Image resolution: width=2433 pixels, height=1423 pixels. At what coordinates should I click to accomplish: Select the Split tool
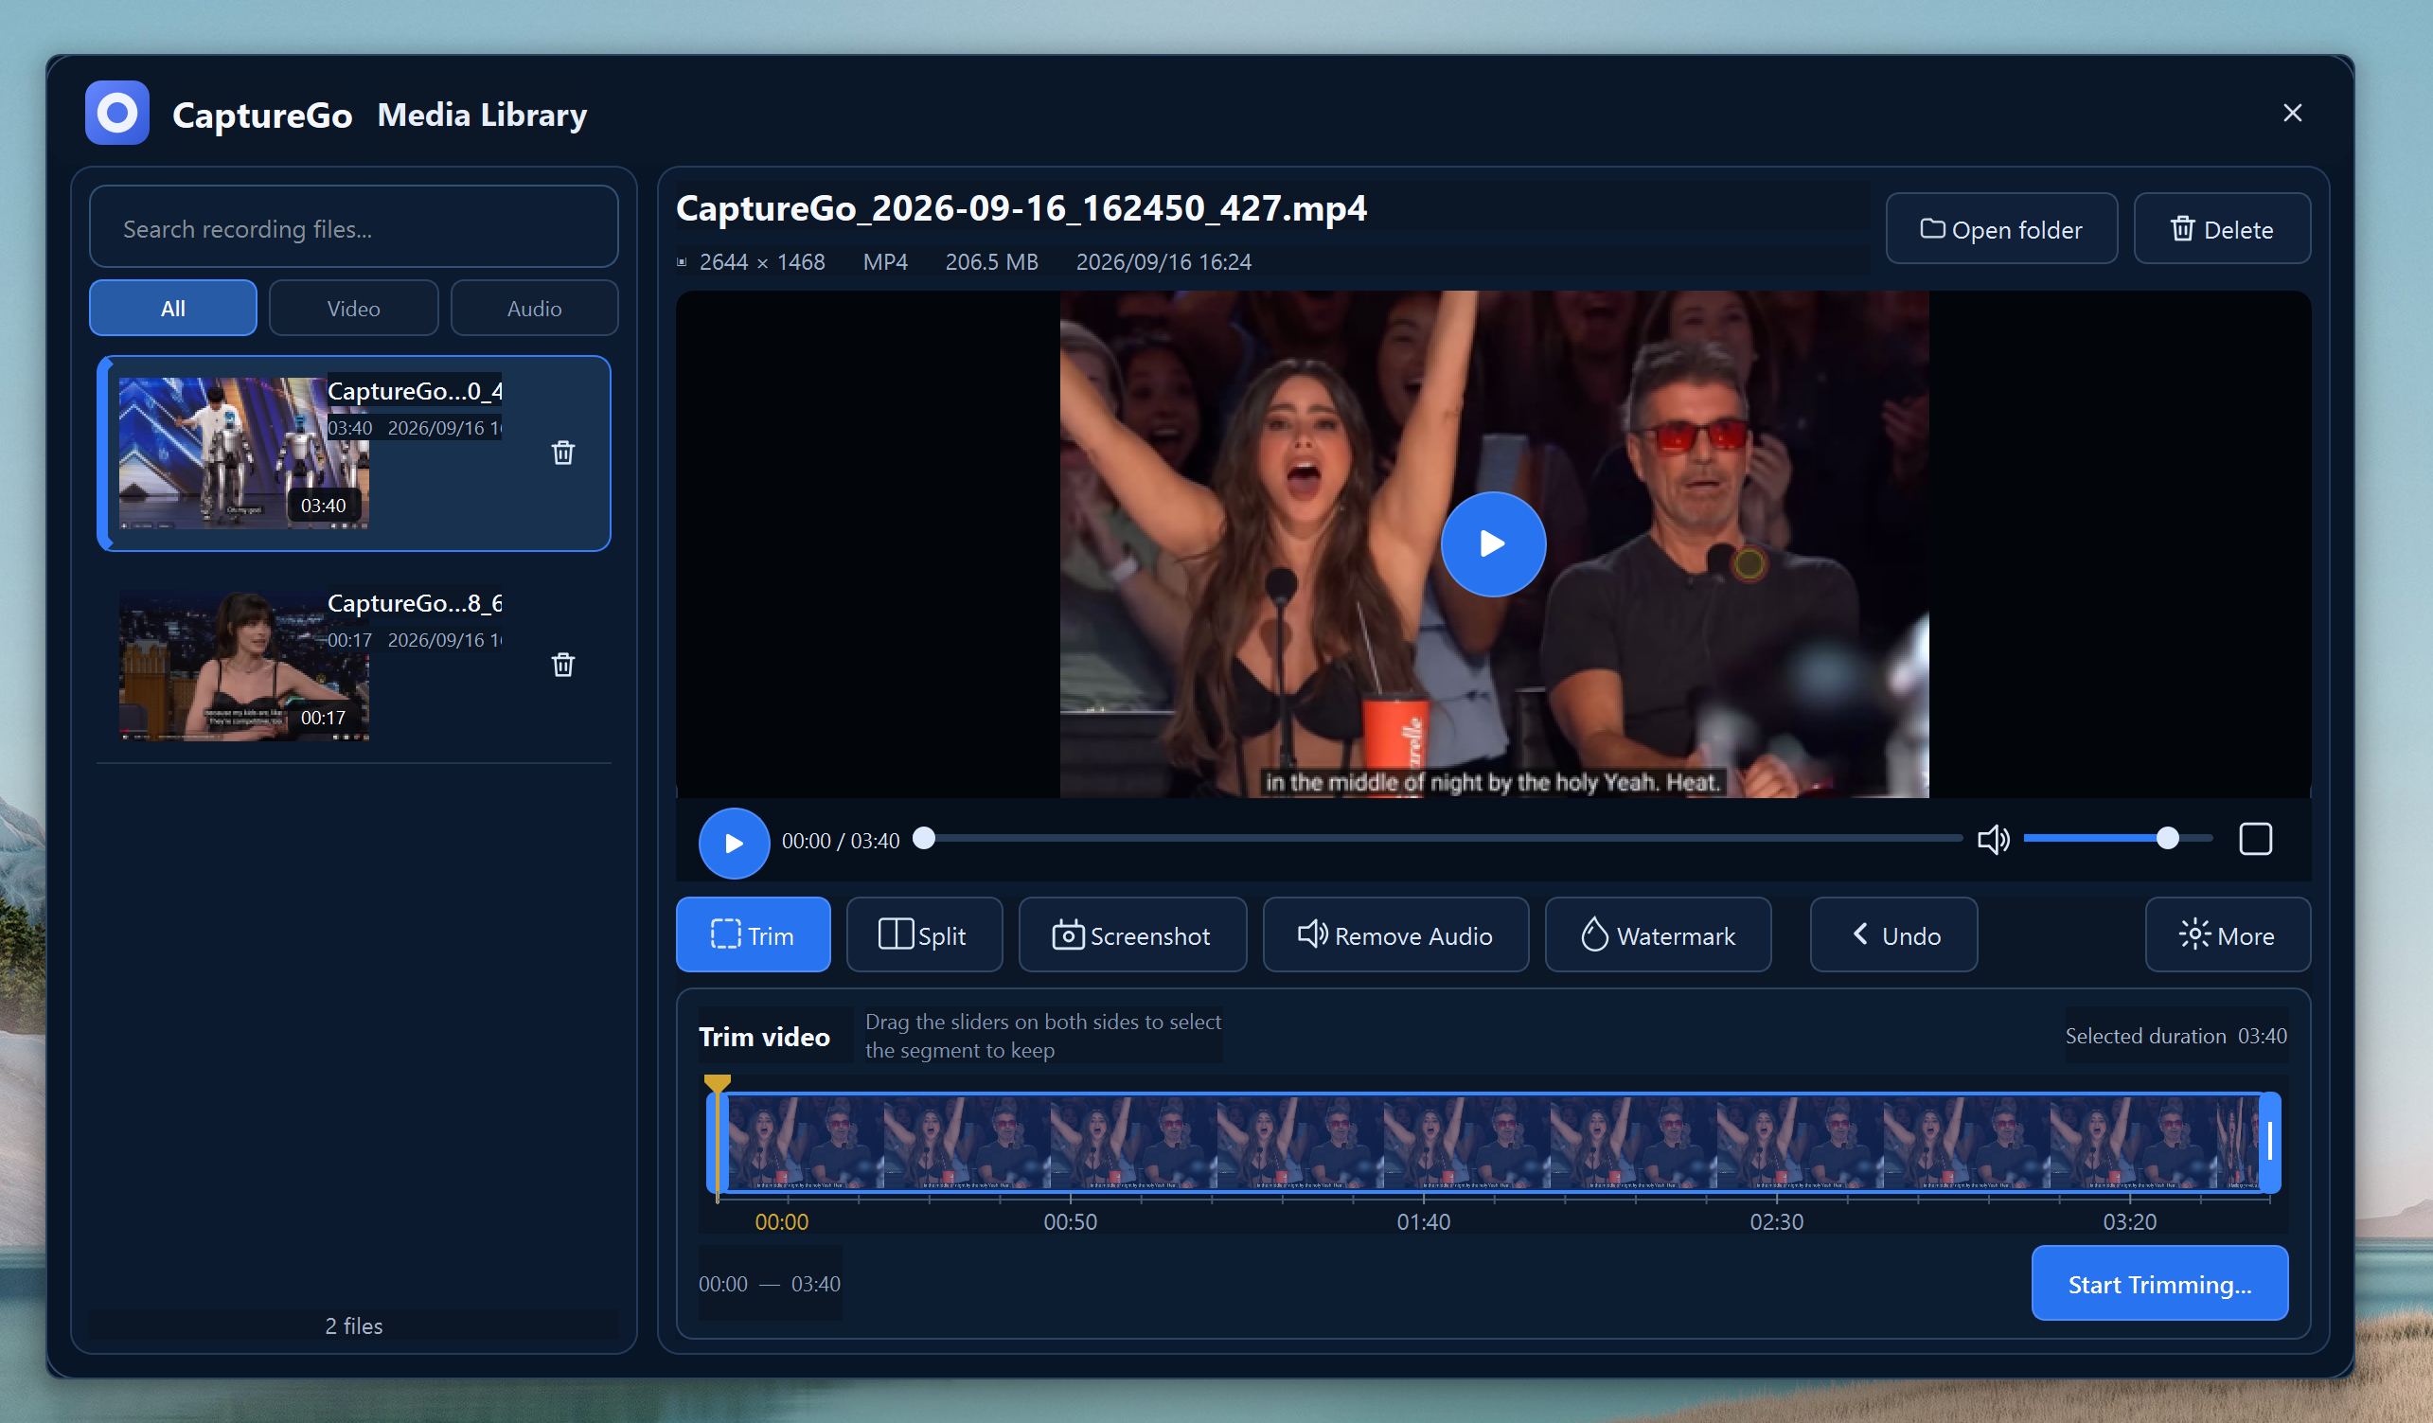(x=924, y=934)
